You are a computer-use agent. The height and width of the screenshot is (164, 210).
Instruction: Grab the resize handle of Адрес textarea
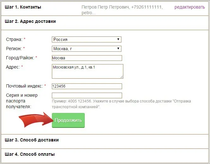(122, 77)
